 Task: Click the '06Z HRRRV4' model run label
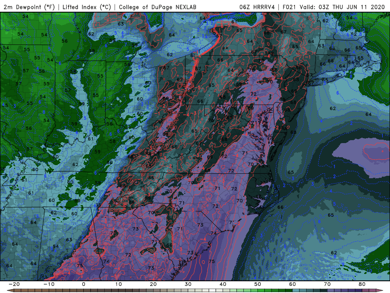(257, 7)
